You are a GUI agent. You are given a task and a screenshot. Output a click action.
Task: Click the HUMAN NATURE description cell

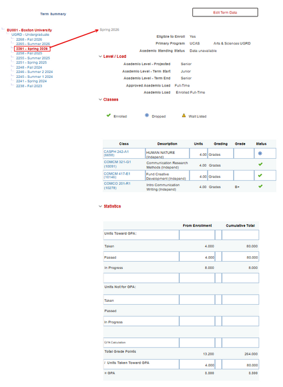(167, 153)
